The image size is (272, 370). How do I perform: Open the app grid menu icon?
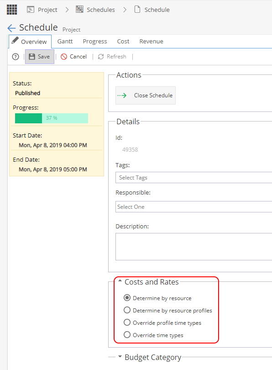[12, 10]
